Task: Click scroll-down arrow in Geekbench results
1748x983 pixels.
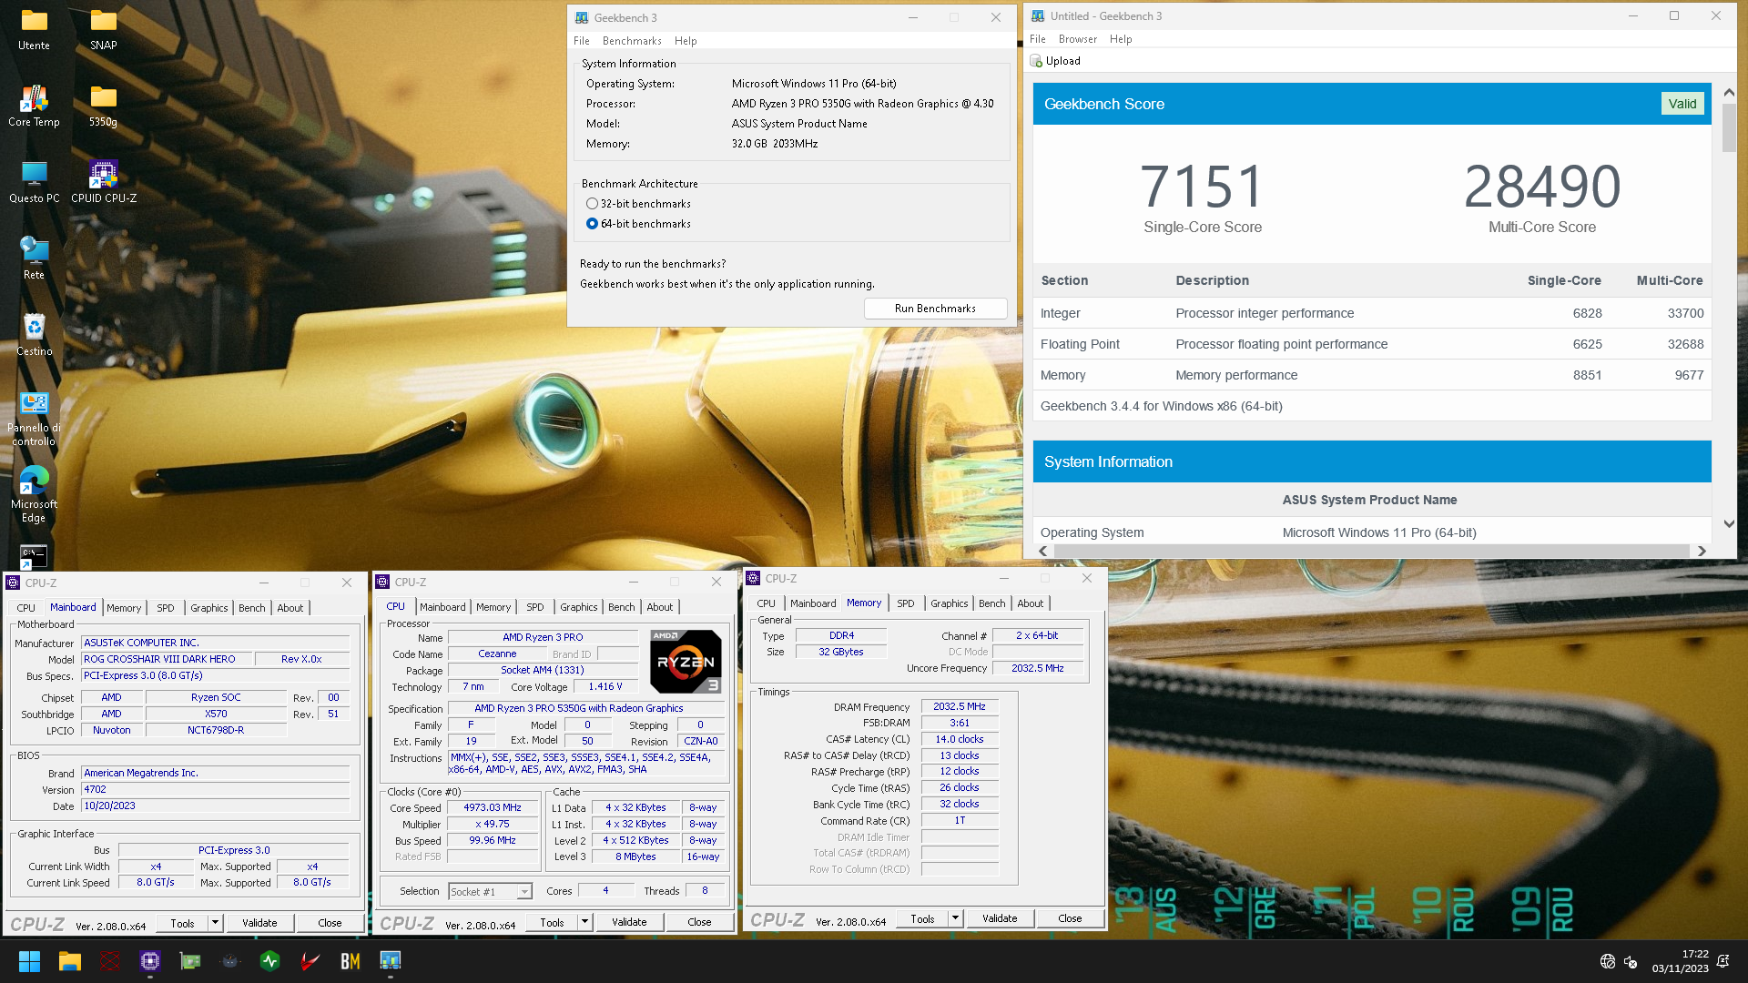Action: [1729, 524]
